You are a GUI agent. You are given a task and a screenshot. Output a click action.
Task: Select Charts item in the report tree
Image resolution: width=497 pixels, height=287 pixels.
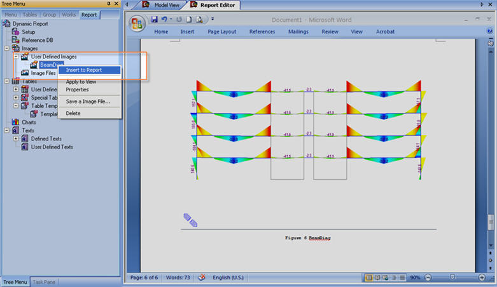29,122
